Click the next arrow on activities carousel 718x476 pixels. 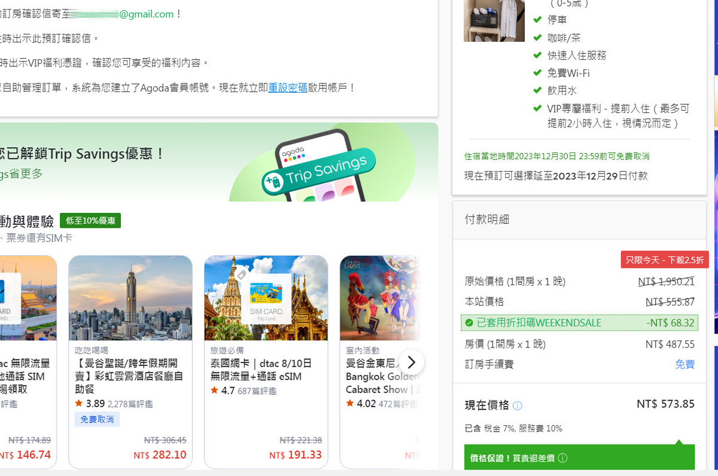tap(411, 362)
